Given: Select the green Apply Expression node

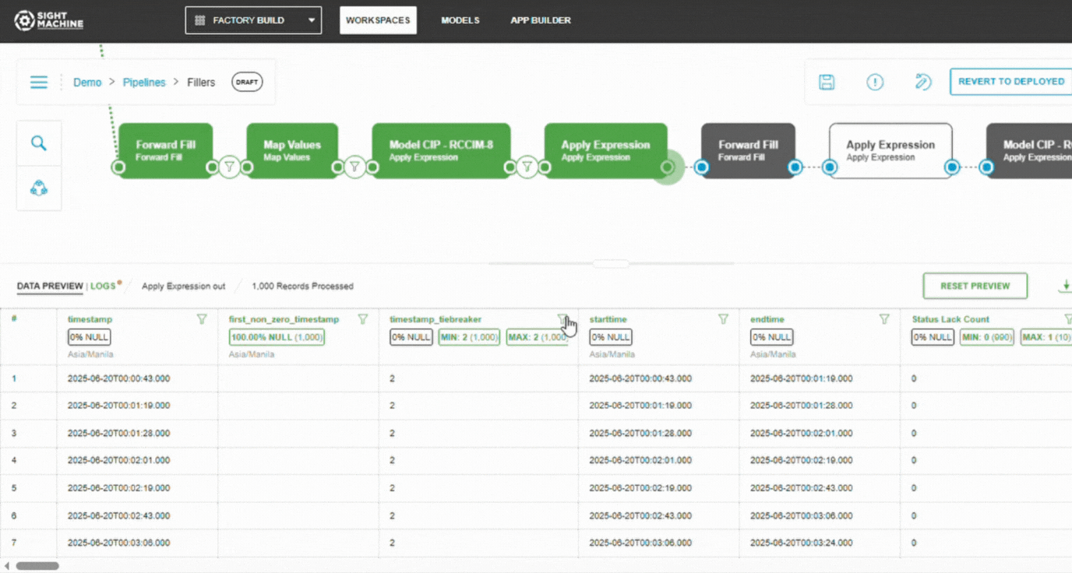Looking at the screenshot, I should (x=605, y=150).
